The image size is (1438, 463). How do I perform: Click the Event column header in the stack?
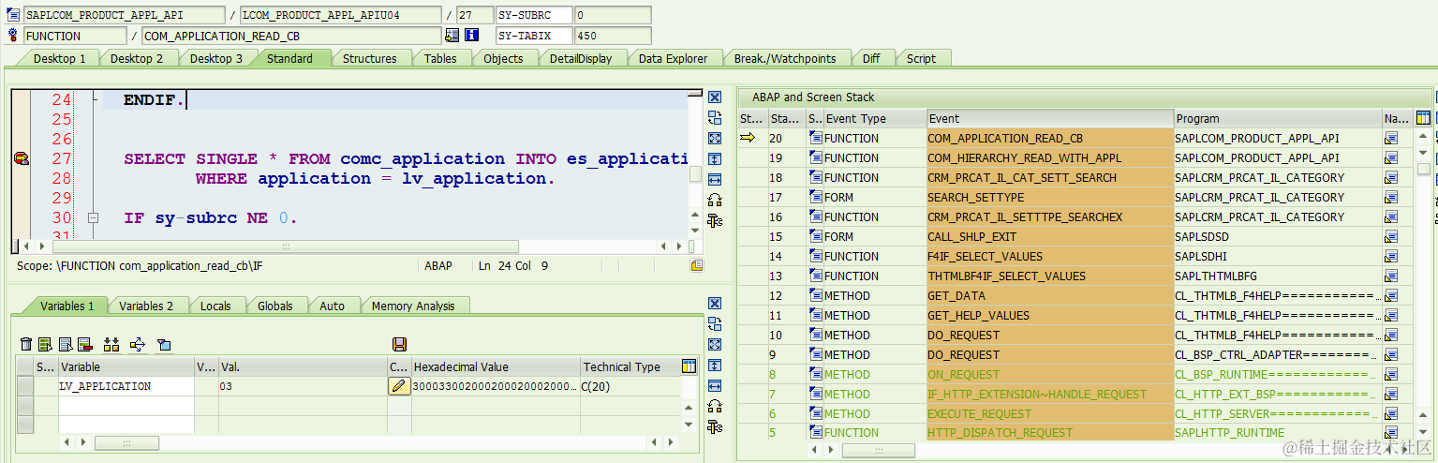pos(1049,118)
